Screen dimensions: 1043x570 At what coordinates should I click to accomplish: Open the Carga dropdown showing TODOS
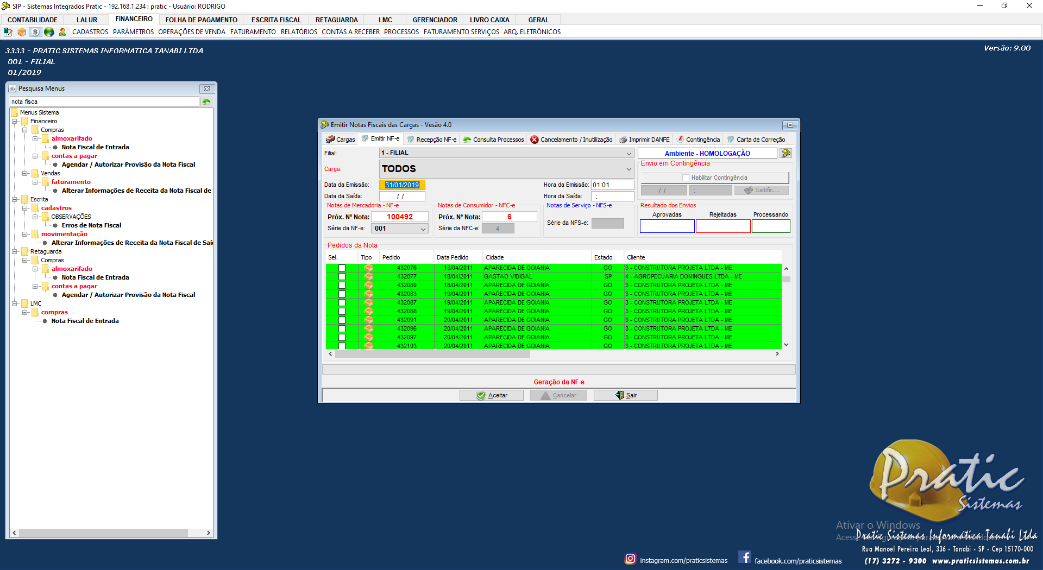pos(629,169)
